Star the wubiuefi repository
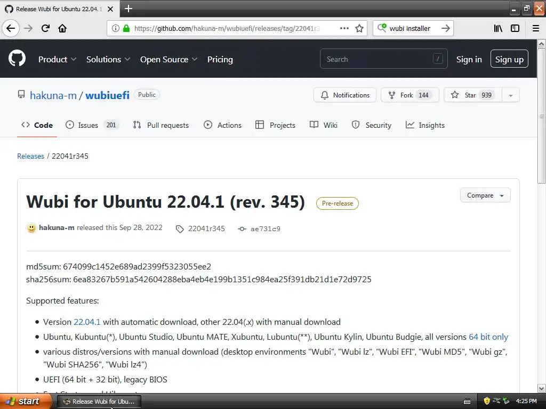546x409 pixels. click(473, 95)
